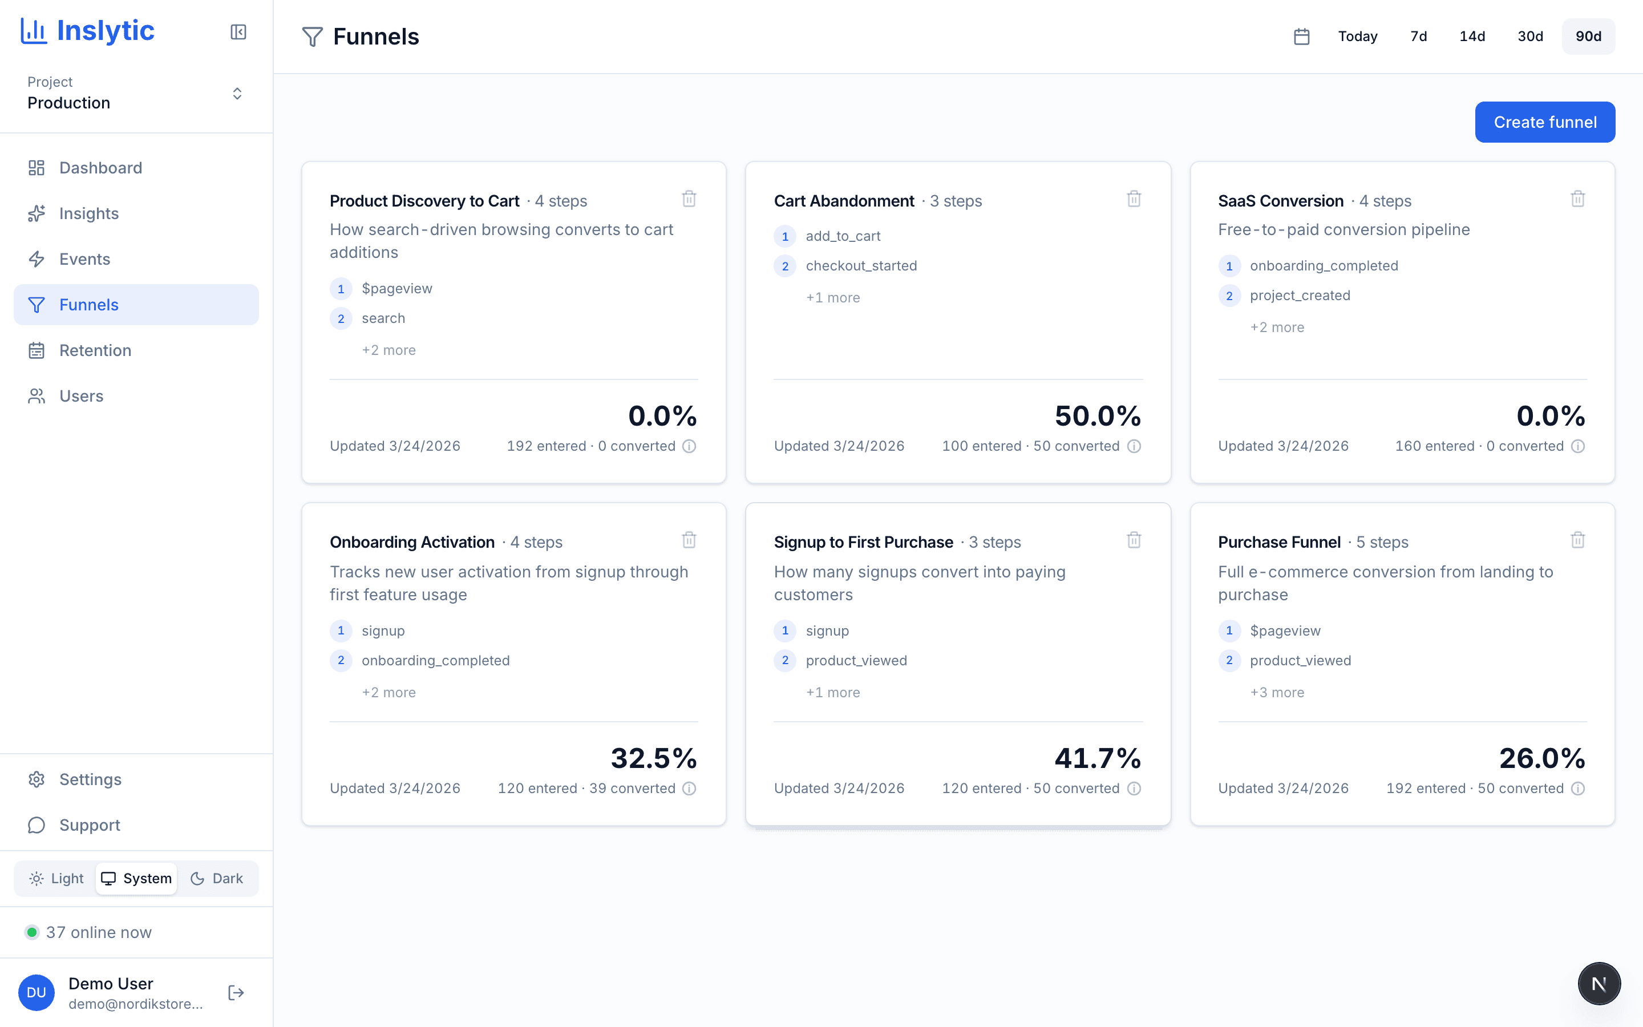The image size is (1643, 1027).
Task: Delete the Cart Abandonment funnel via trash icon
Action: (x=1133, y=199)
